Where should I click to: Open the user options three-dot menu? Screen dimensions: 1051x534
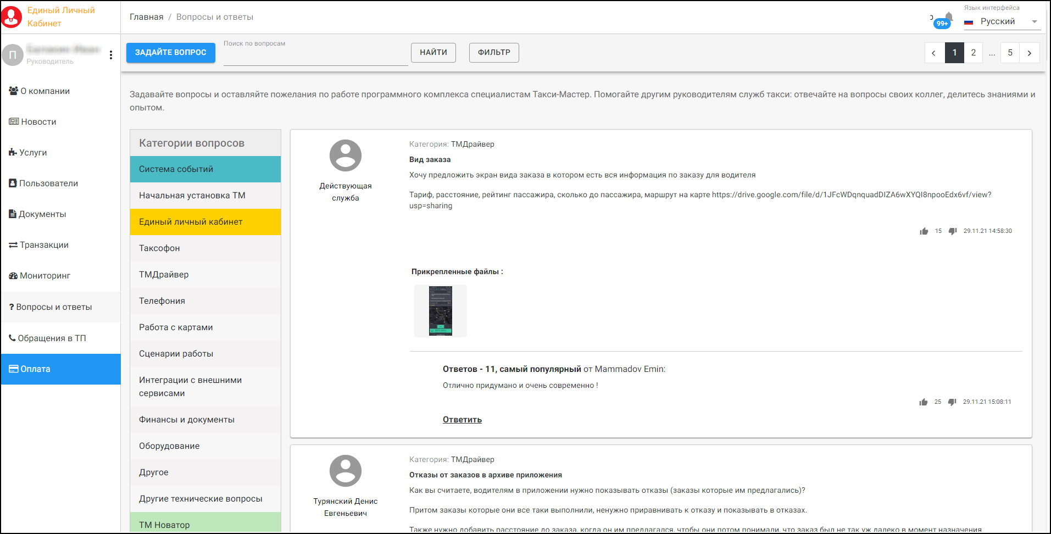(111, 55)
